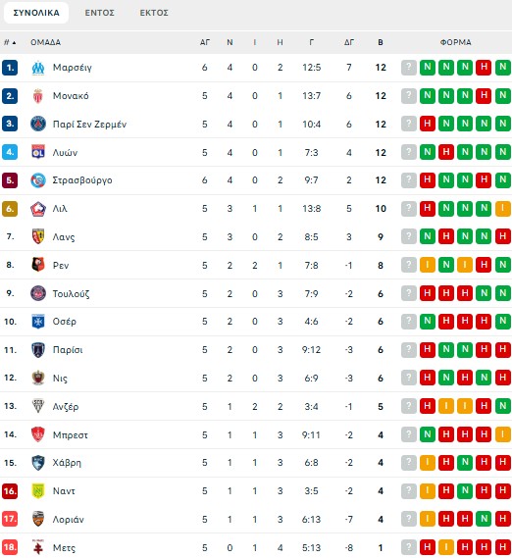Switch to the ΕΚΤΟΣ tab
The height and width of the screenshot is (558, 512).
tap(154, 13)
